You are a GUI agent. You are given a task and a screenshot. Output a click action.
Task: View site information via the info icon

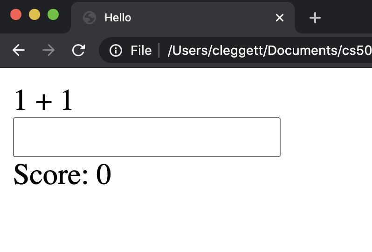[116, 50]
